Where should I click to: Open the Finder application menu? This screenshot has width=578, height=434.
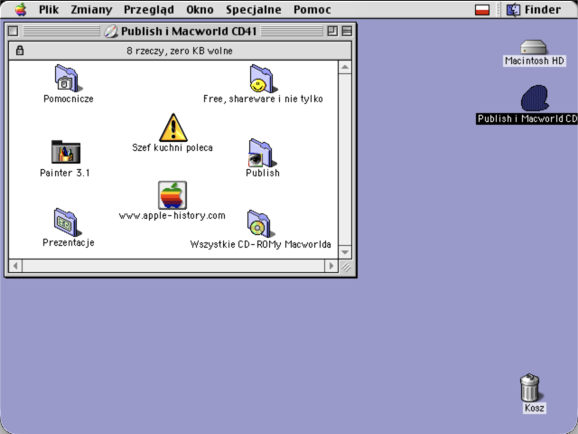click(x=534, y=9)
